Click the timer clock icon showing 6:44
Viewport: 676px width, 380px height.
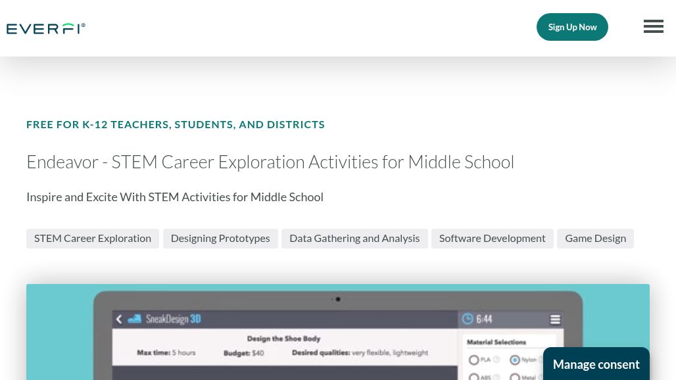tap(468, 319)
